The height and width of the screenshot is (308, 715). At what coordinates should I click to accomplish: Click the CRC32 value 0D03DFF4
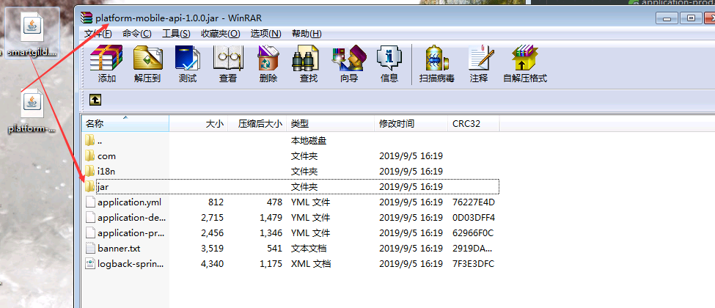(x=473, y=218)
